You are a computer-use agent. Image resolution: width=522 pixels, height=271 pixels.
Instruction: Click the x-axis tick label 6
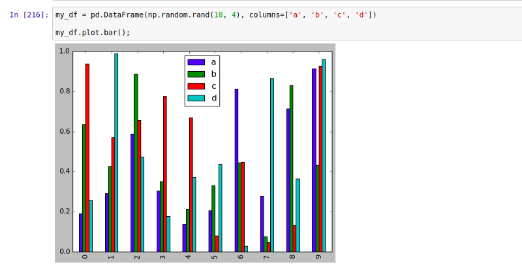coord(241,257)
